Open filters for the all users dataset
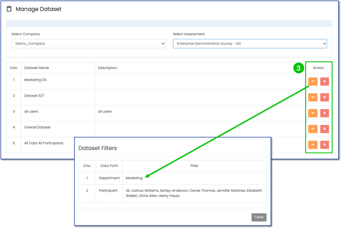This screenshot has height=228, width=341. (x=313, y=113)
